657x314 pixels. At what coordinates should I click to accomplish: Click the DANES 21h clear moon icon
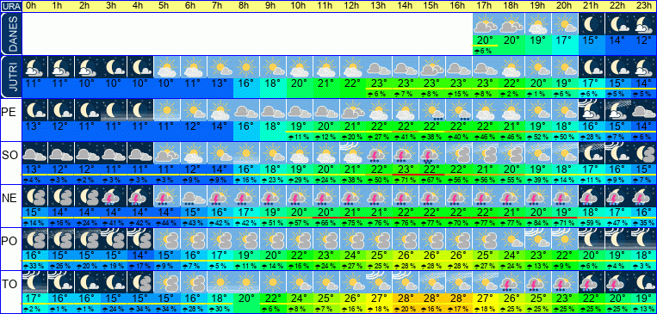click(592, 24)
